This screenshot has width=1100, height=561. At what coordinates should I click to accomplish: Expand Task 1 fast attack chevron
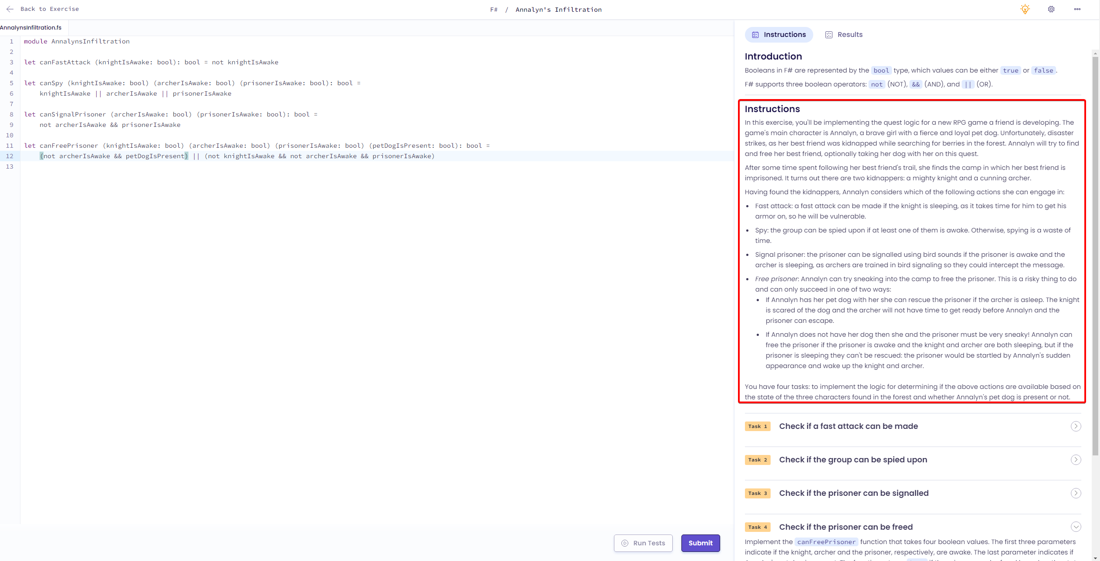[1076, 426]
